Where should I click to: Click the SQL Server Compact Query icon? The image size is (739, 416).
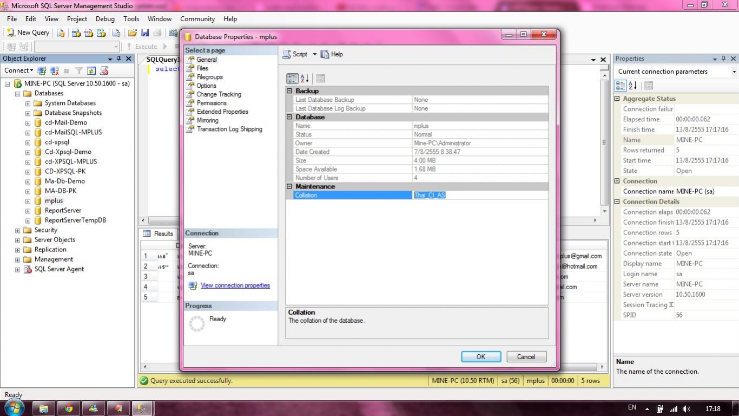116,32
